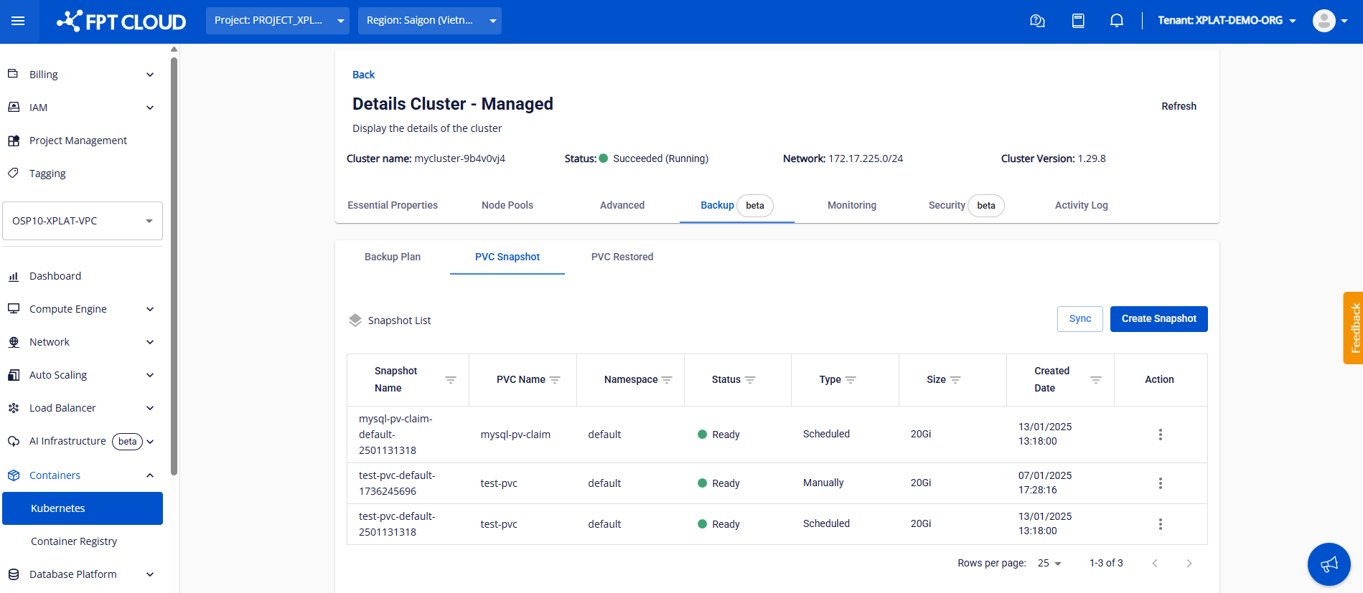The height and width of the screenshot is (593, 1363).
Task: Click the Snapshot Name column filter icon
Action: point(451,379)
